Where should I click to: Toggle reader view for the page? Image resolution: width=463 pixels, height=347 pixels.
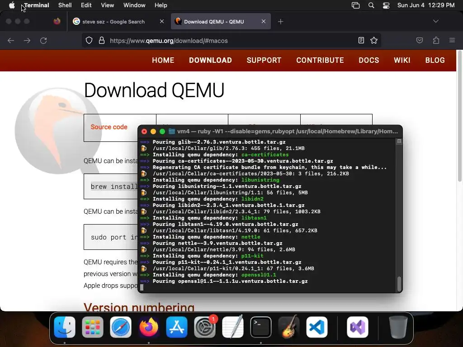[361, 40]
